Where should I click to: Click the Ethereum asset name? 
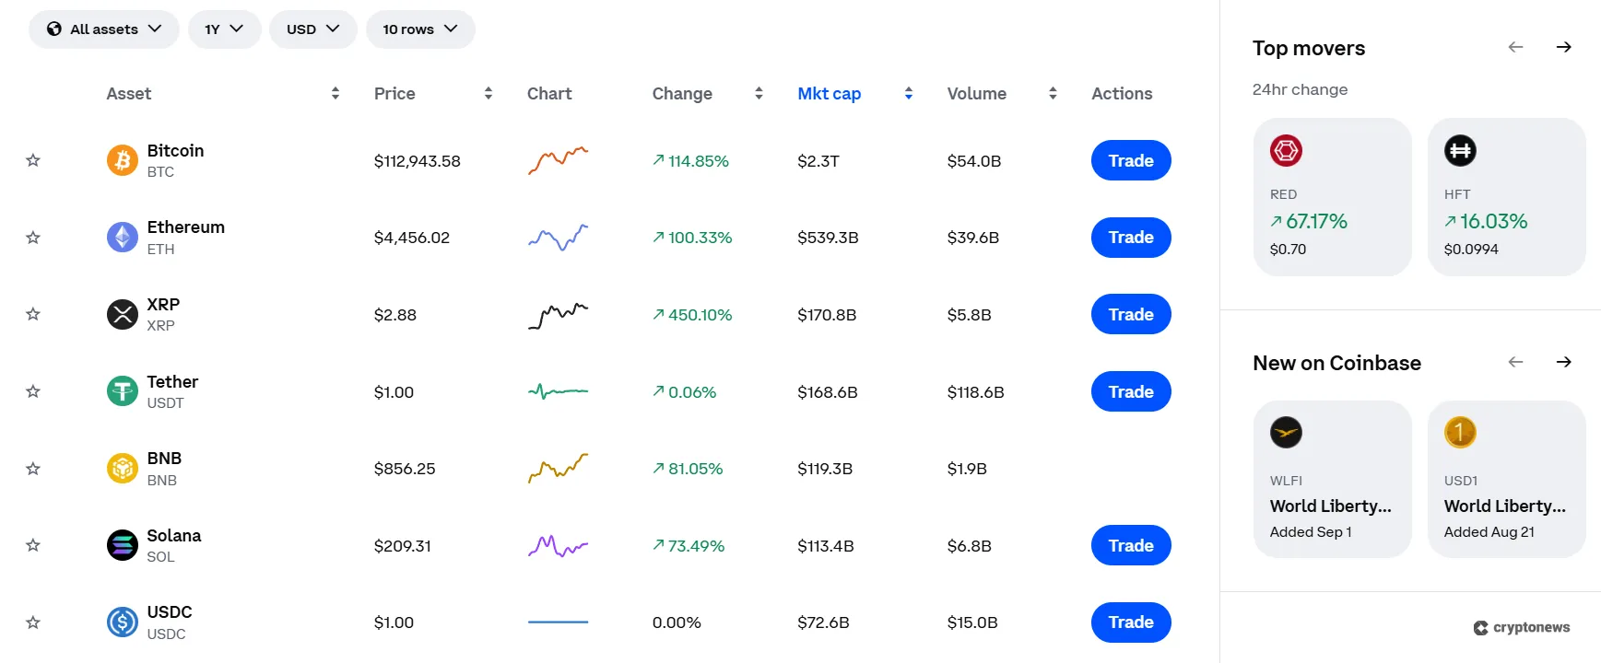click(x=185, y=227)
